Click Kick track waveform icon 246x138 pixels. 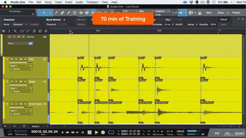pos(45,59)
